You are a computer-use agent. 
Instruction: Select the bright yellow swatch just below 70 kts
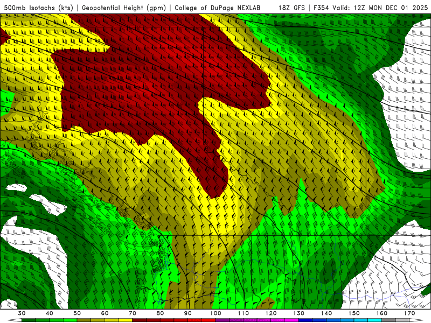tap(126, 320)
